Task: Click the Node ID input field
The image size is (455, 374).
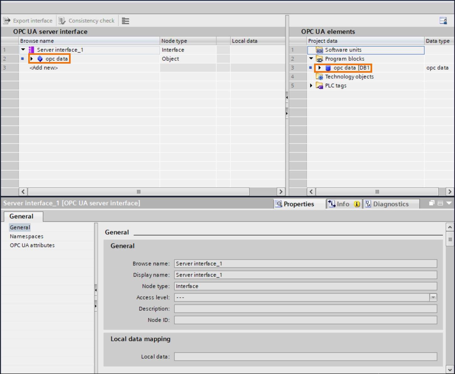Action: point(306,320)
